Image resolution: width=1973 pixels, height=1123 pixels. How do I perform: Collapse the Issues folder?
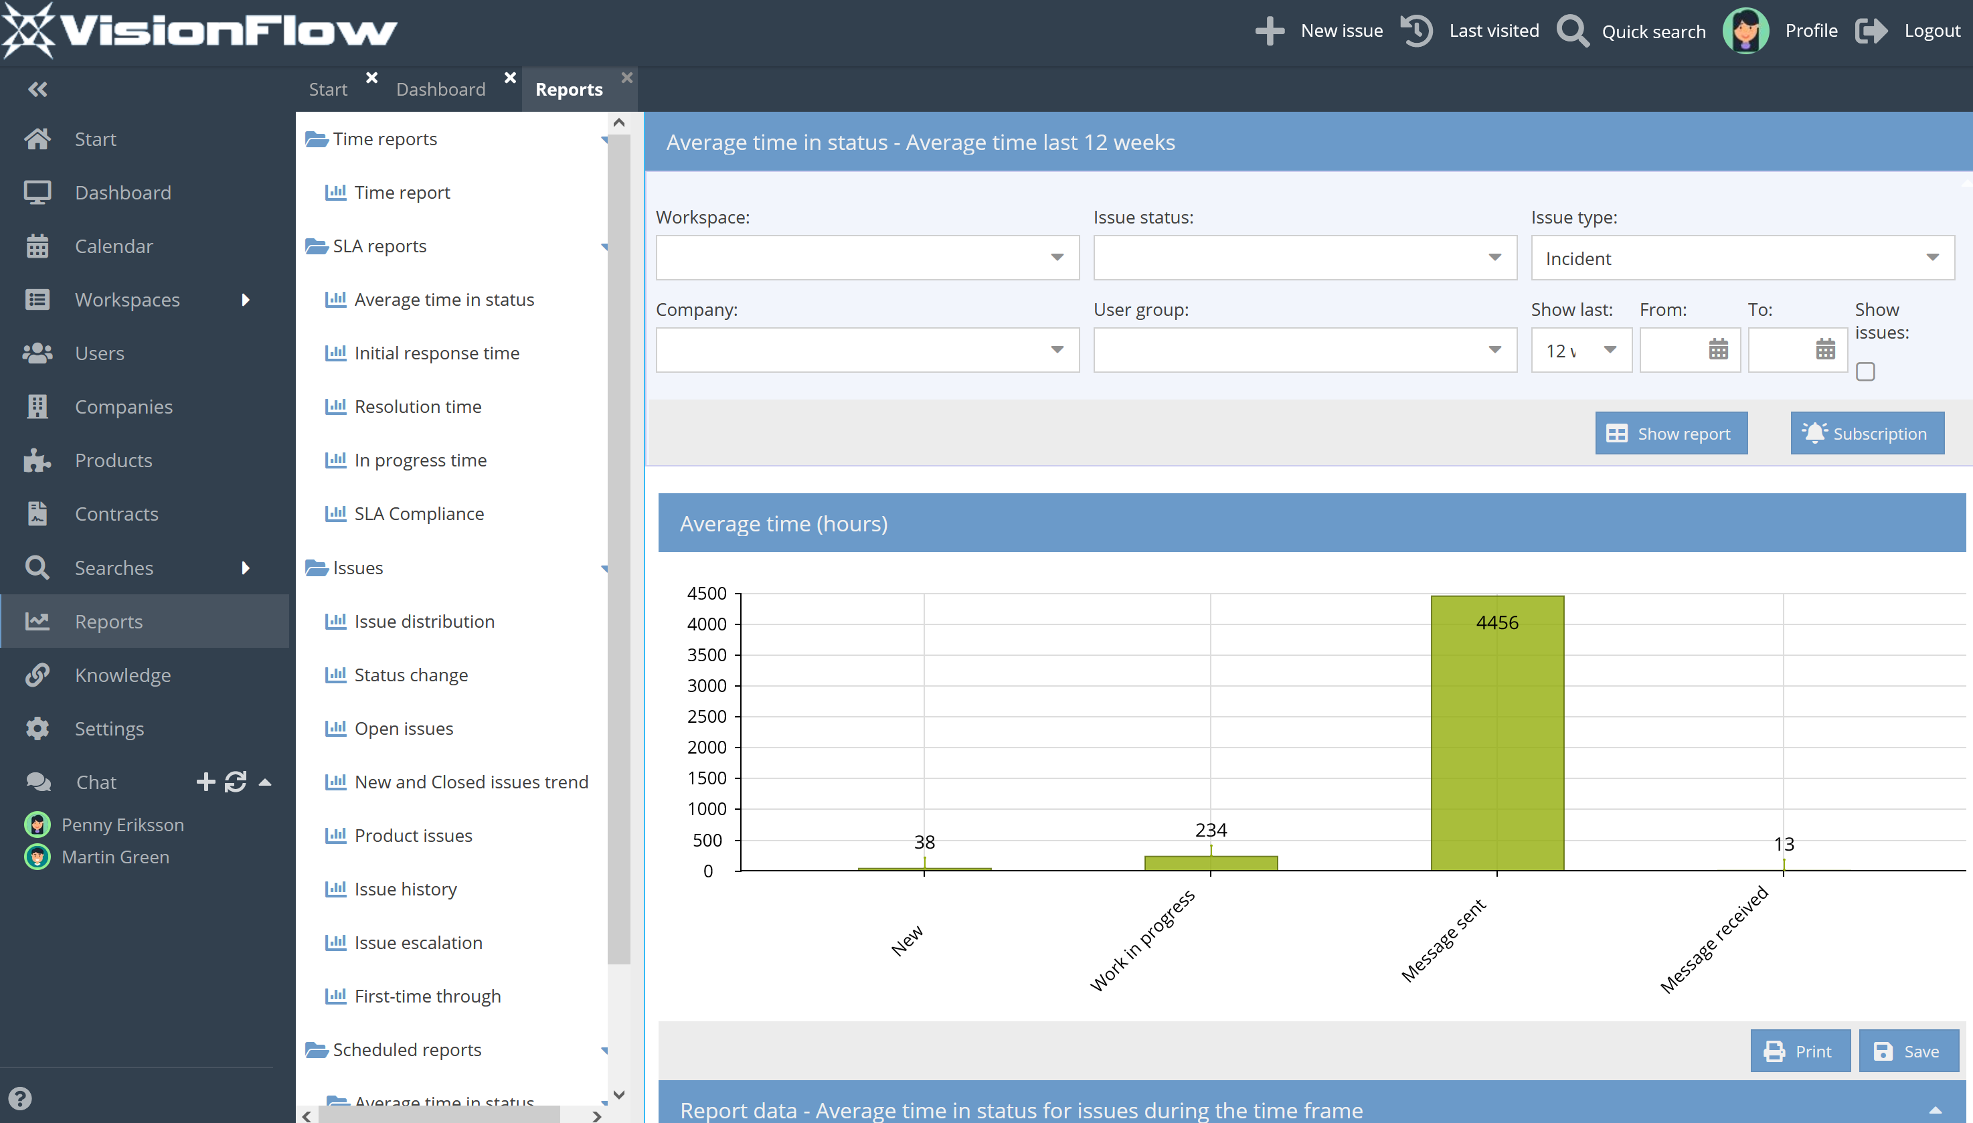(604, 568)
